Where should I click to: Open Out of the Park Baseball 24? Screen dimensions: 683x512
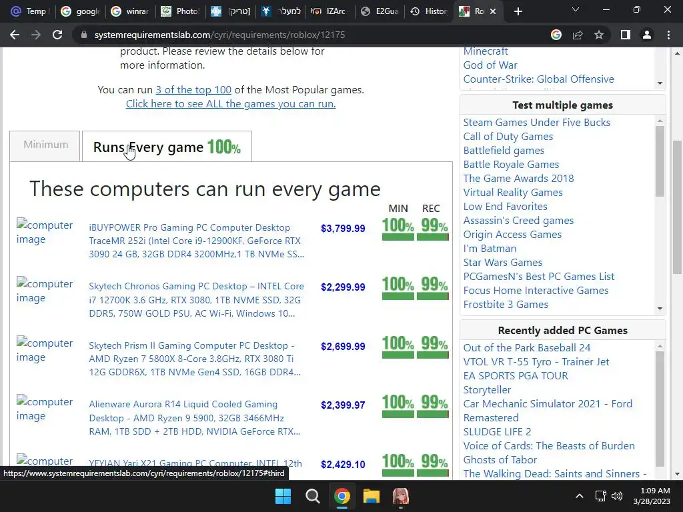coord(527,347)
